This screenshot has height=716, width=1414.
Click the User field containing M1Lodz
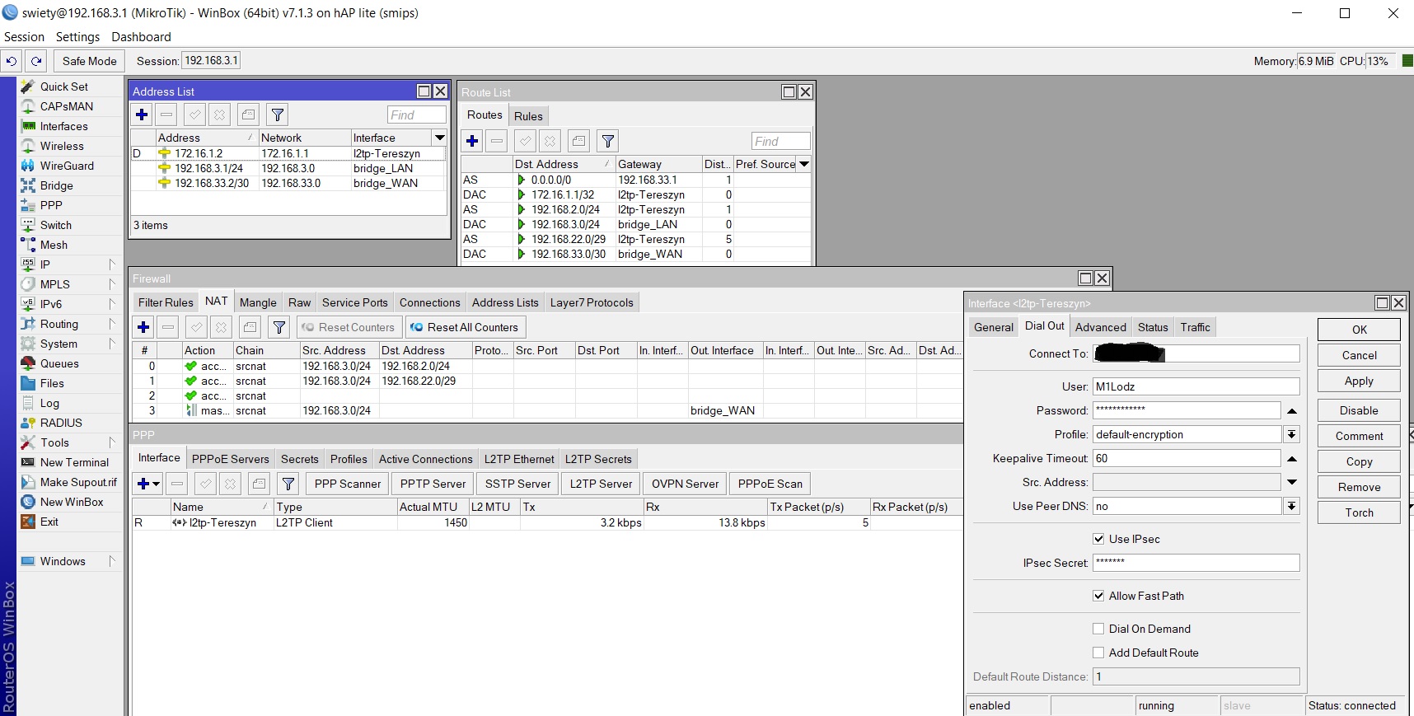click(x=1196, y=386)
